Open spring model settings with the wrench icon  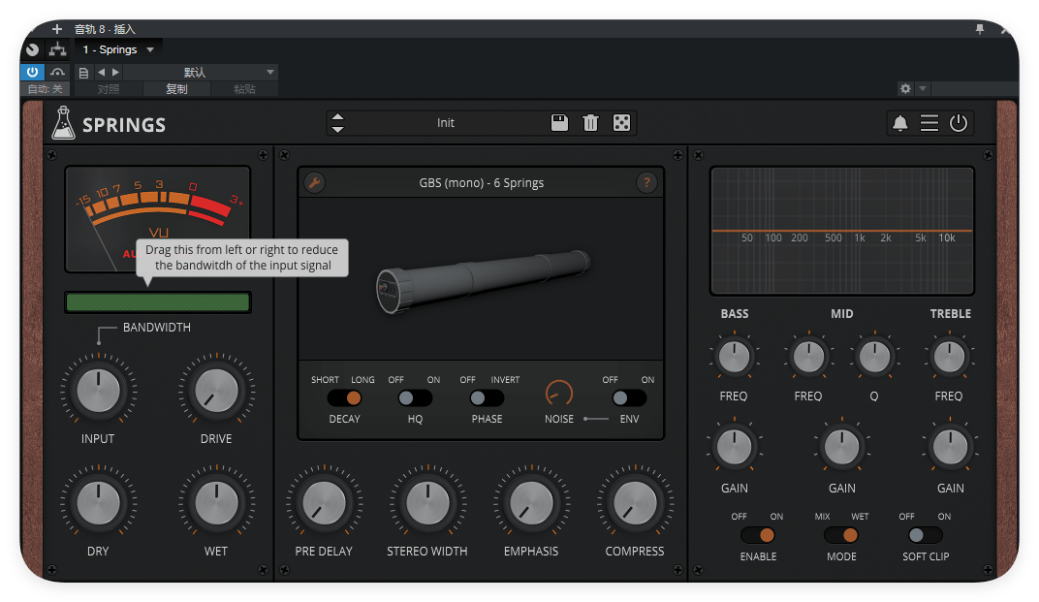point(315,182)
